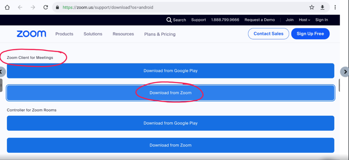Click the browser address bar URL
The height and width of the screenshot is (160, 349).
108,8
